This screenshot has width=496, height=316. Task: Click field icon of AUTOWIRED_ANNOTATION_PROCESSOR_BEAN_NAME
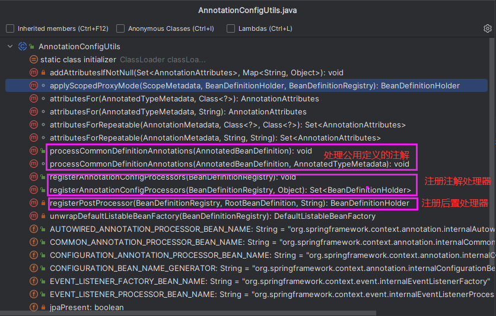34,229
